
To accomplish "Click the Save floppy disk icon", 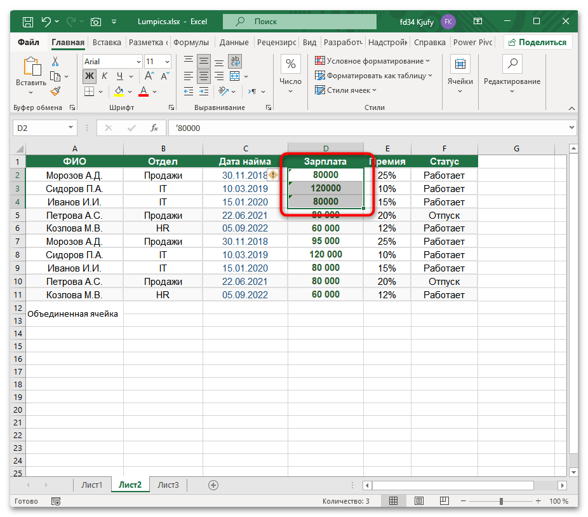I will click(x=28, y=22).
